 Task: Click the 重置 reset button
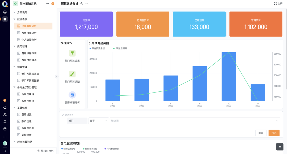coord(261,133)
